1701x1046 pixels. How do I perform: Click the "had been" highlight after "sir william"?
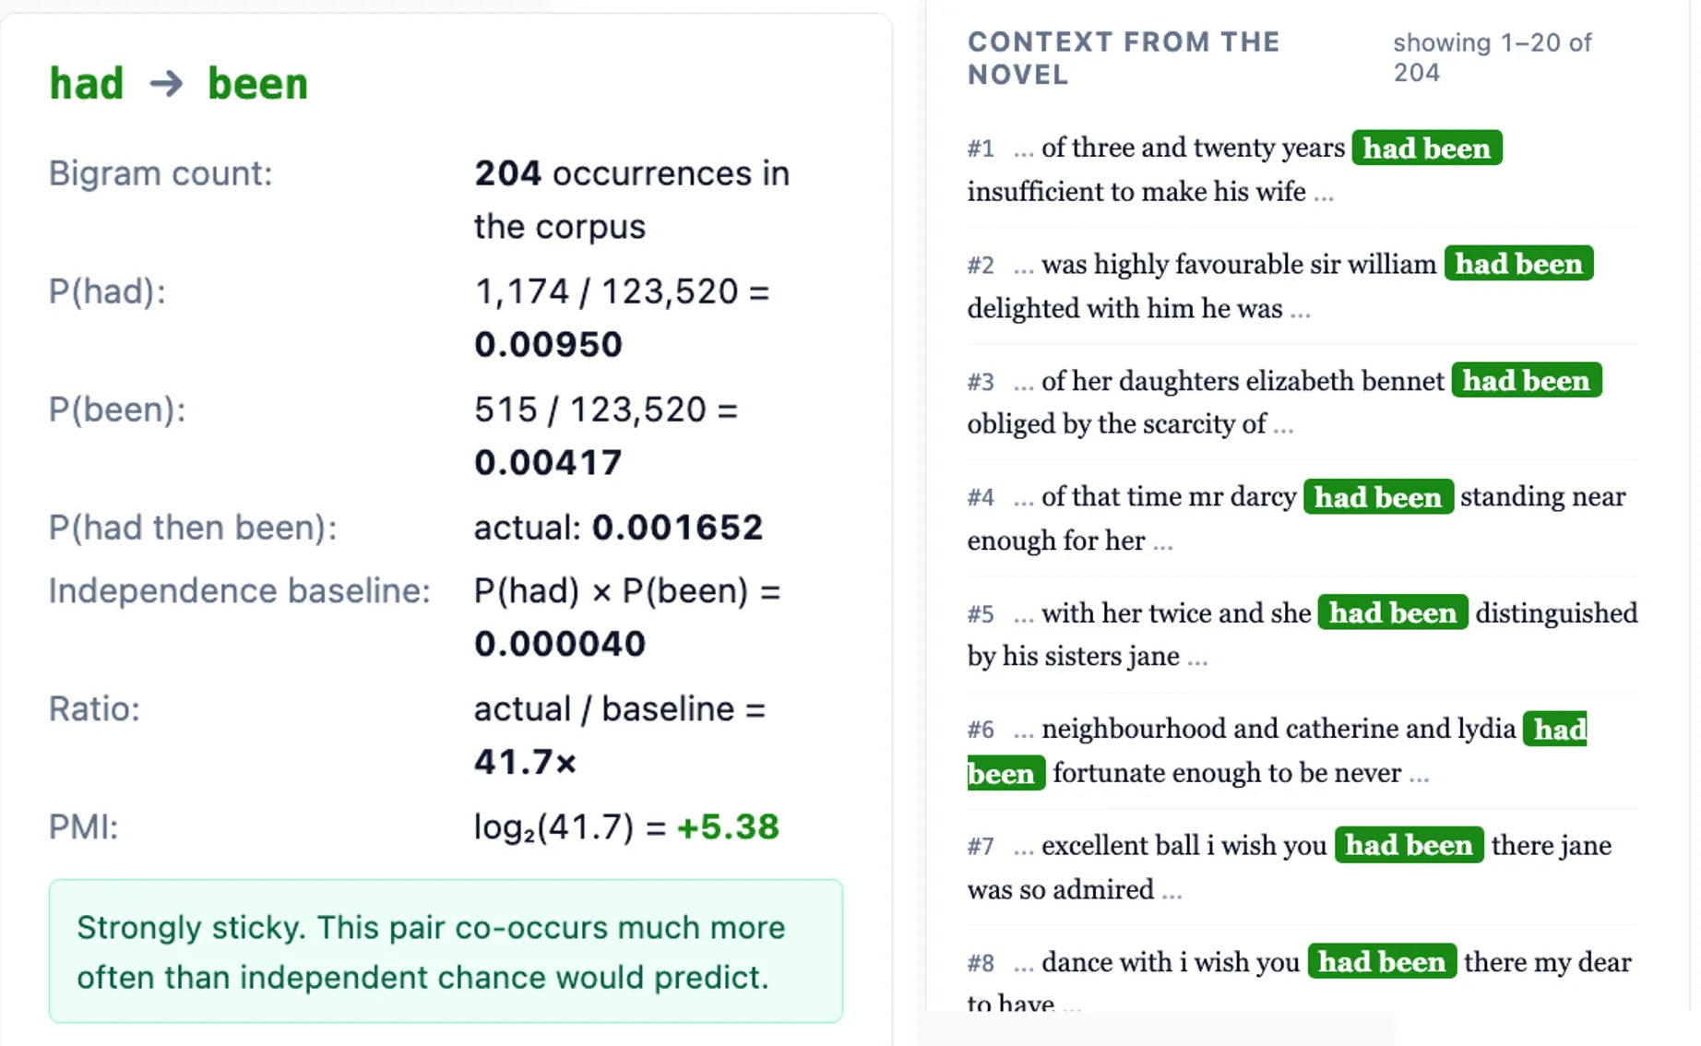pos(1517,265)
